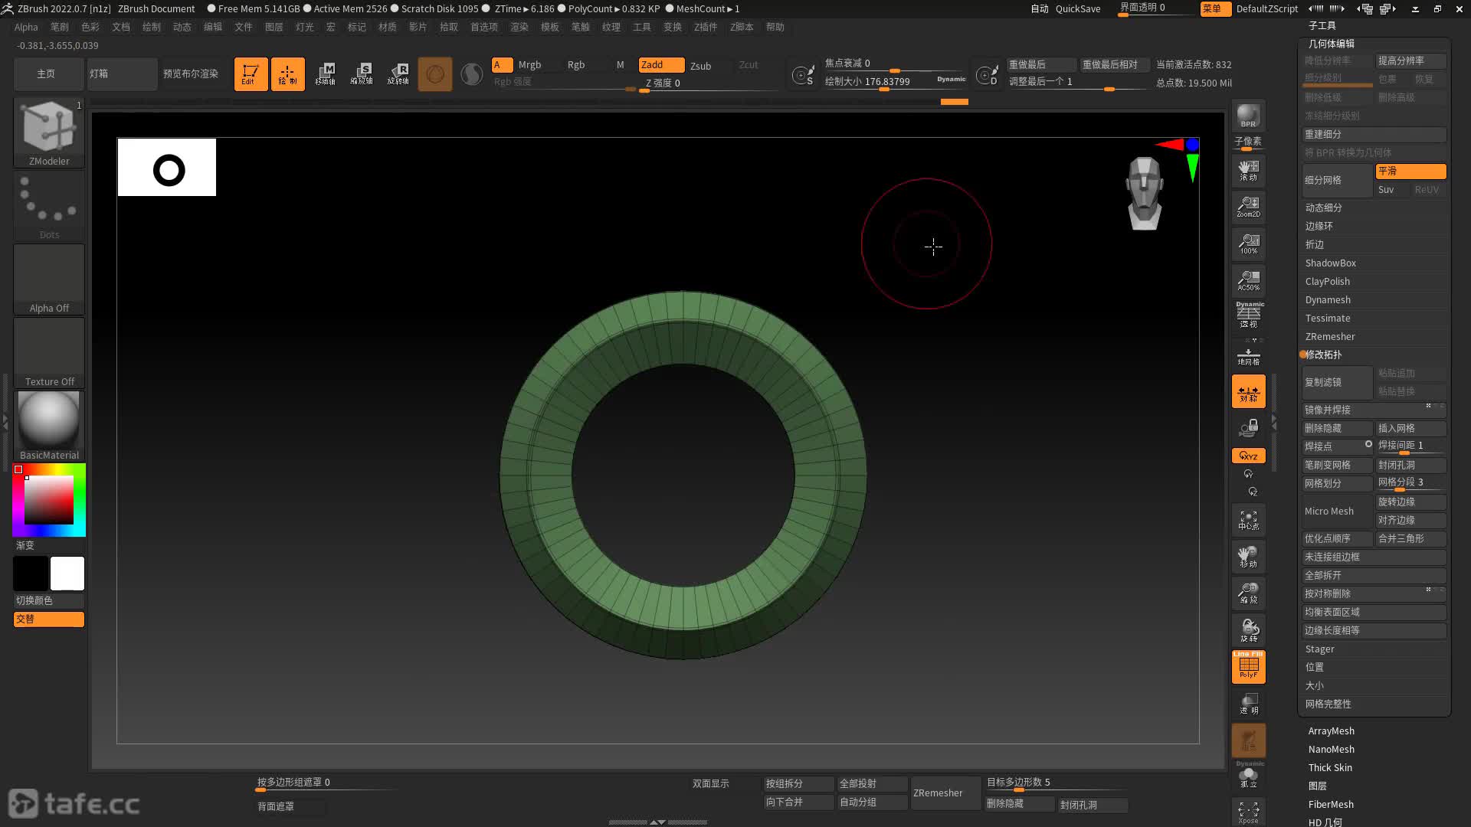Viewport: 1471px width, 827px height.
Task: Enable Zsub sculpting mode
Action: coord(700,66)
